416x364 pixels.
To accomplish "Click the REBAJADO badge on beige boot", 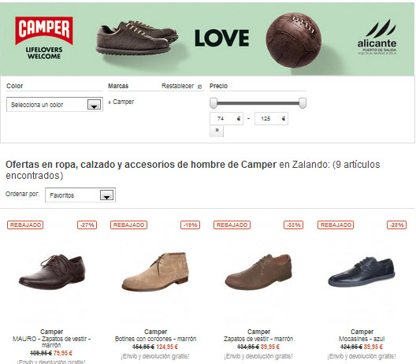I will point(128,225).
